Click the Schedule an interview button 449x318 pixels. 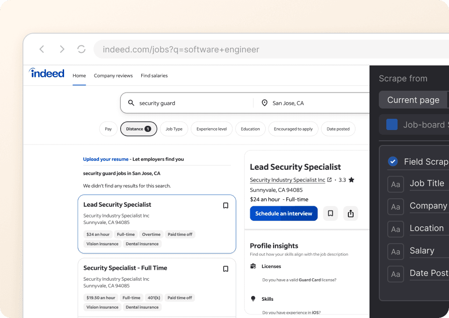[283, 214]
